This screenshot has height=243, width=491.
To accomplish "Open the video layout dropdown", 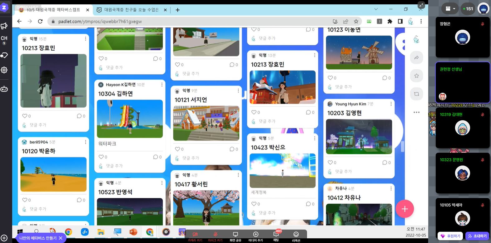I will tap(450, 9).
